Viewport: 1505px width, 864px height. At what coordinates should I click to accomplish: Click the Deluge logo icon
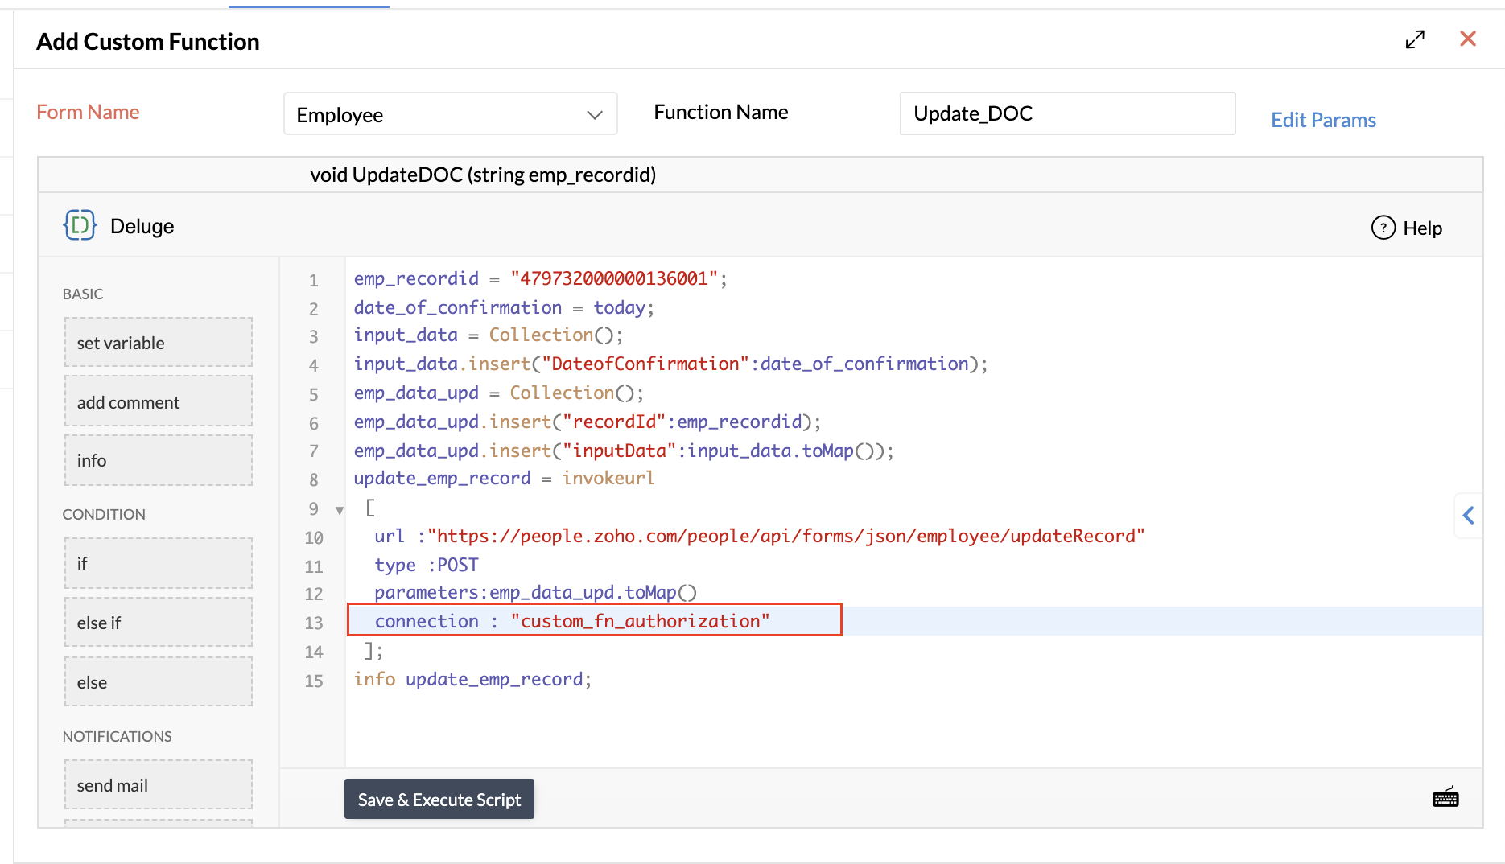(80, 225)
